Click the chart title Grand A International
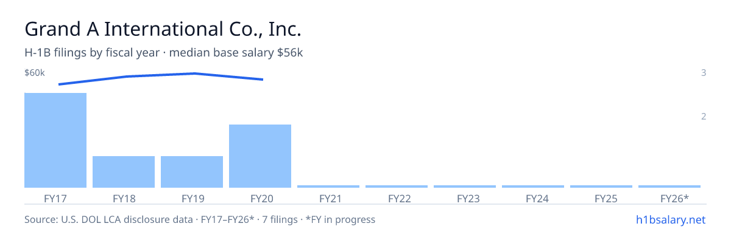This screenshot has height=243, width=731. point(163,29)
